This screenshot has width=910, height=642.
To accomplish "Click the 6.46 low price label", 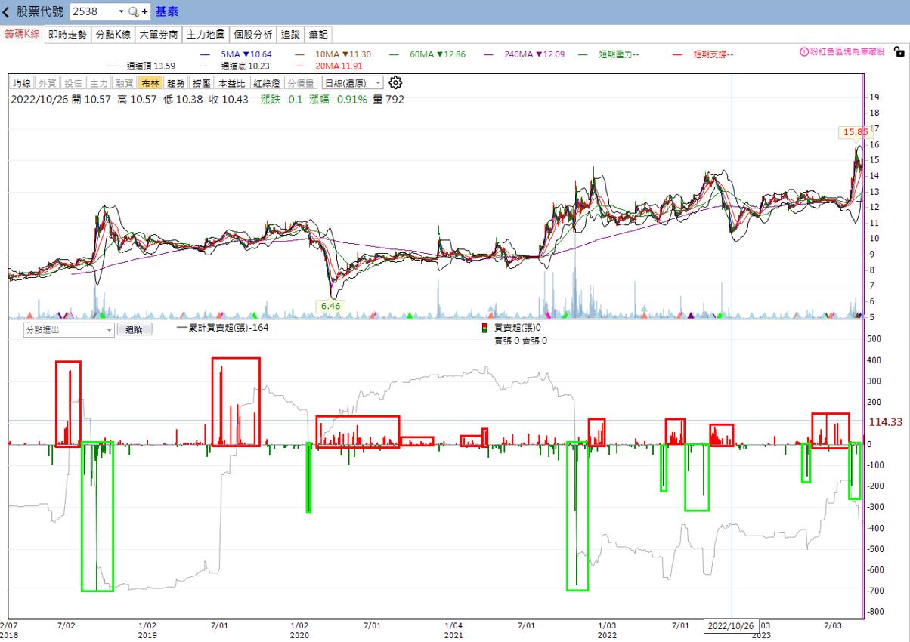I will 330,306.
